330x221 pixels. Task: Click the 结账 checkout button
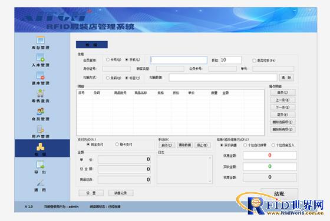click(279, 193)
